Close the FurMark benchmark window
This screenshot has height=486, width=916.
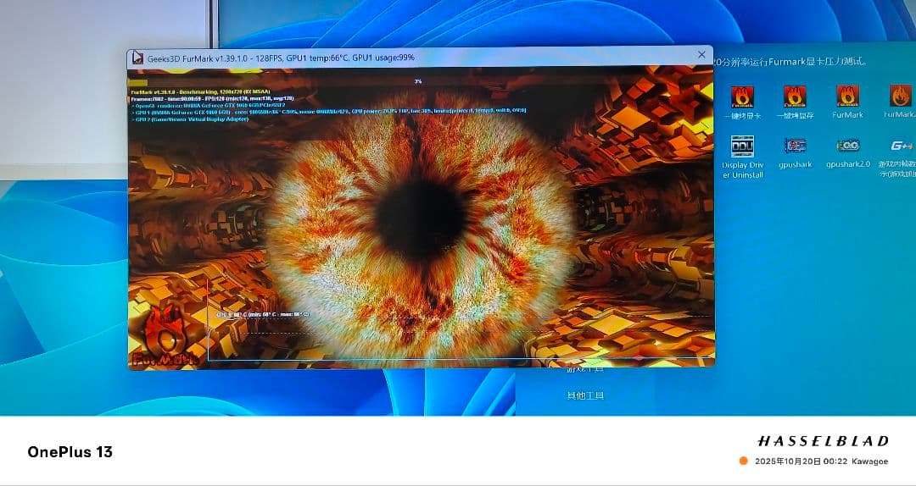click(701, 55)
